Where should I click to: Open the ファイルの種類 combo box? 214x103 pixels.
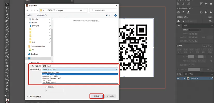tap(80, 70)
